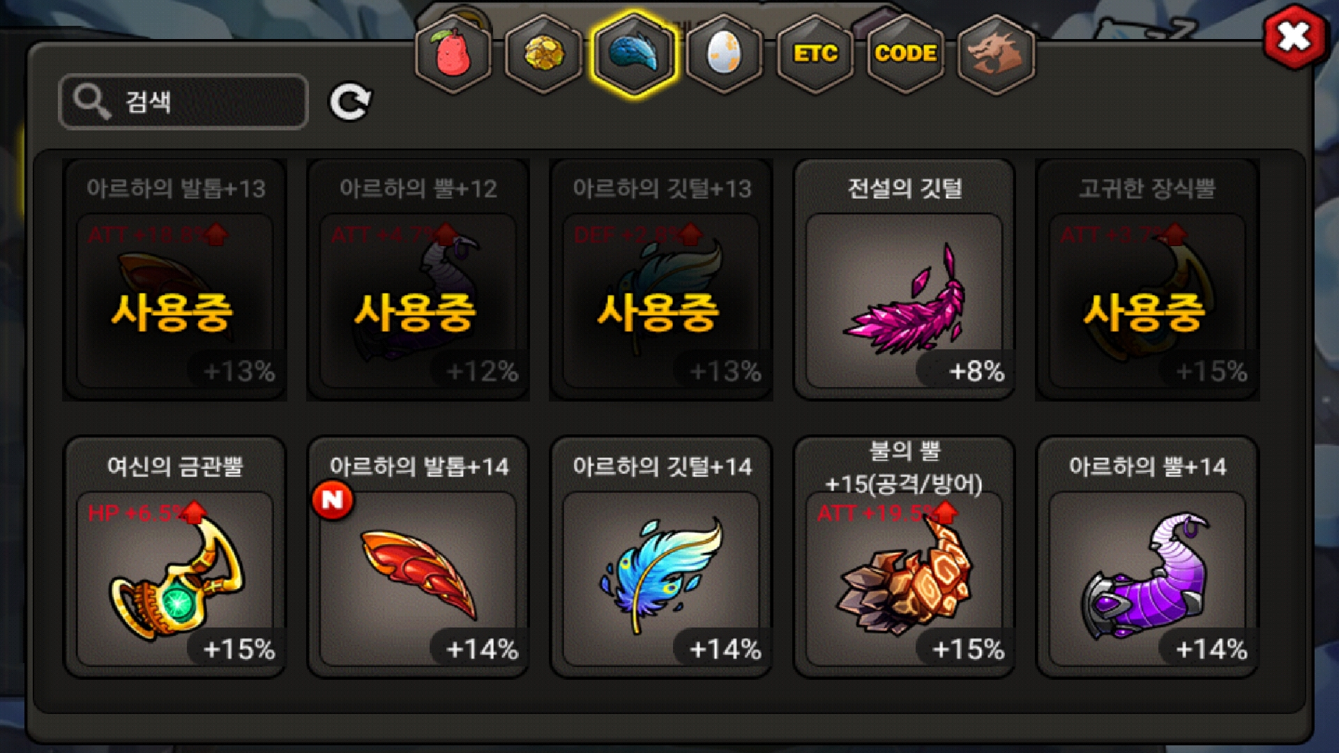Switch to the ETC tab
1339x753 pixels.
(x=815, y=54)
